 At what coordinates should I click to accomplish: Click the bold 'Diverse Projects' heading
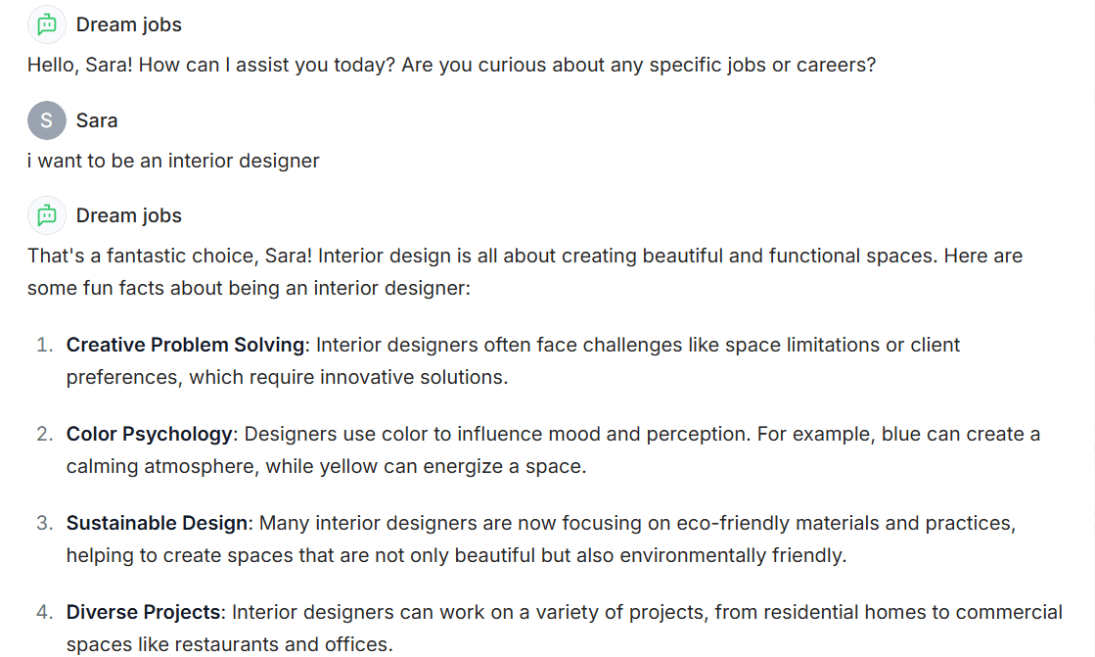click(x=143, y=612)
